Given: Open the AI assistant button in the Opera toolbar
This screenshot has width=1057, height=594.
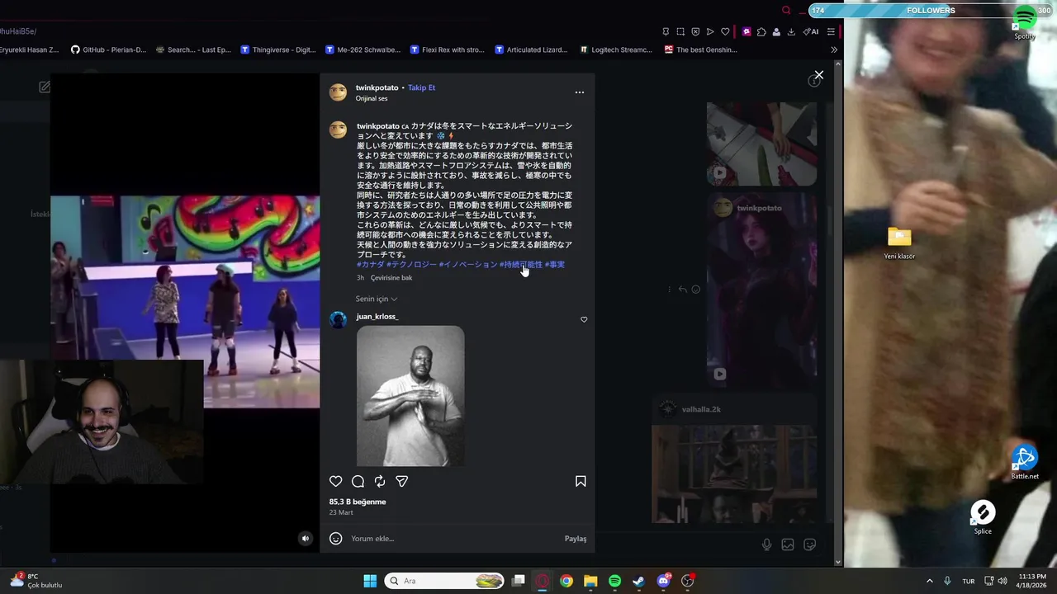Looking at the screenshot, I should tap(811, 31).
